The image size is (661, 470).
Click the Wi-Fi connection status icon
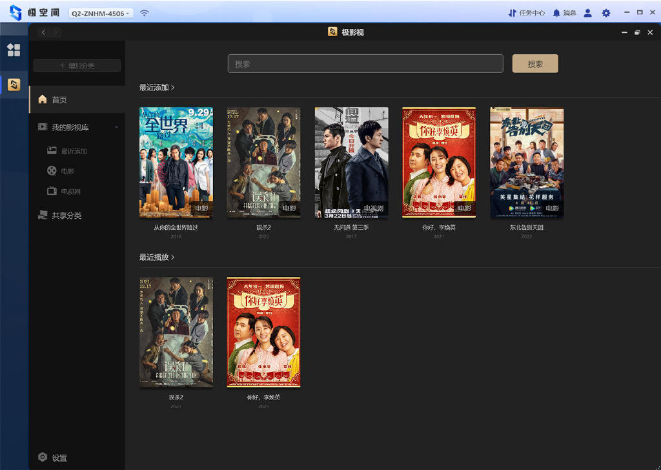pos(145,13)
